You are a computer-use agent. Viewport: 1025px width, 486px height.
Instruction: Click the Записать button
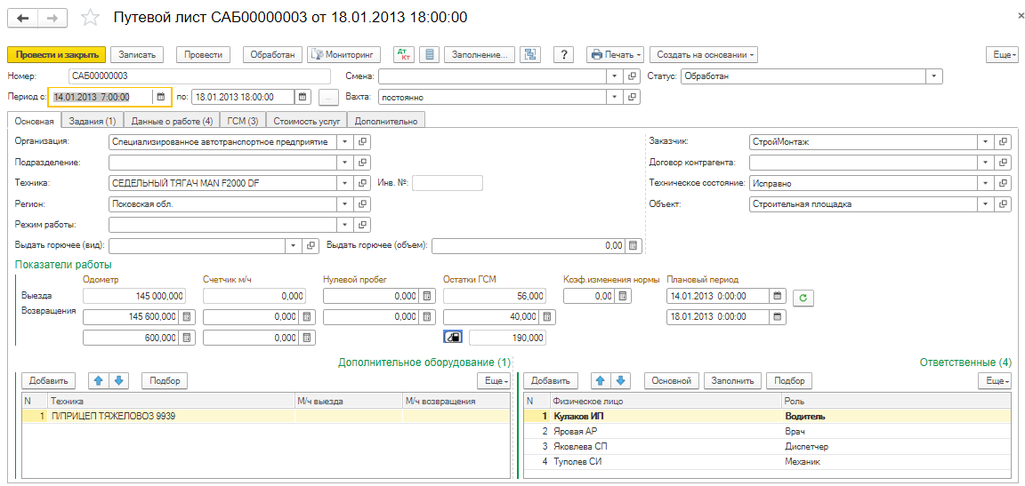click(x=137, y=55)
